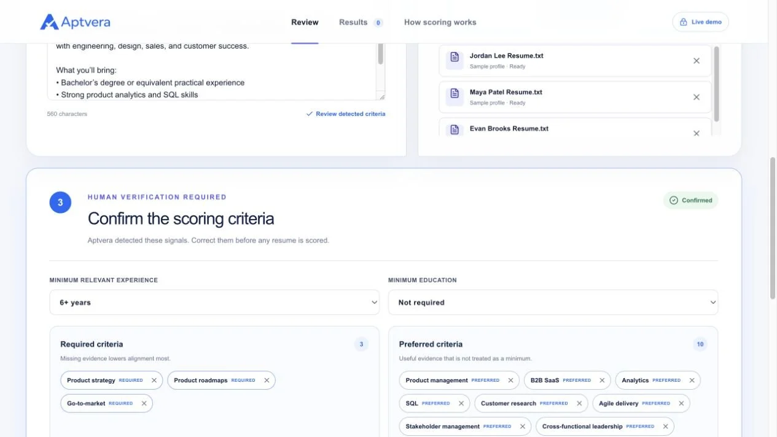The image size is (777, 437).
Task: Click the Required criteria heading
Action: 92,344
